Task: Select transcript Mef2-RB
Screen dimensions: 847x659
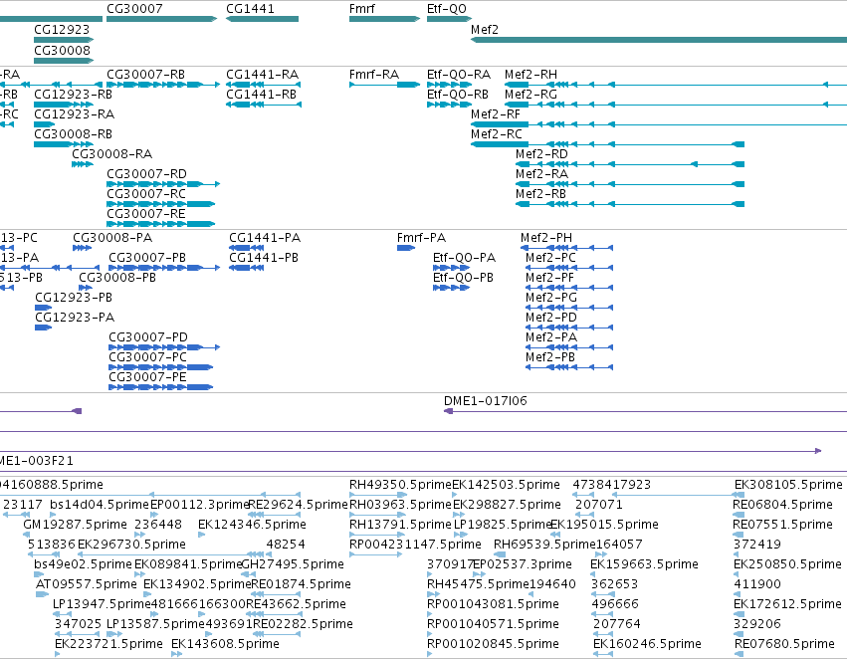Action: (540, 194)
